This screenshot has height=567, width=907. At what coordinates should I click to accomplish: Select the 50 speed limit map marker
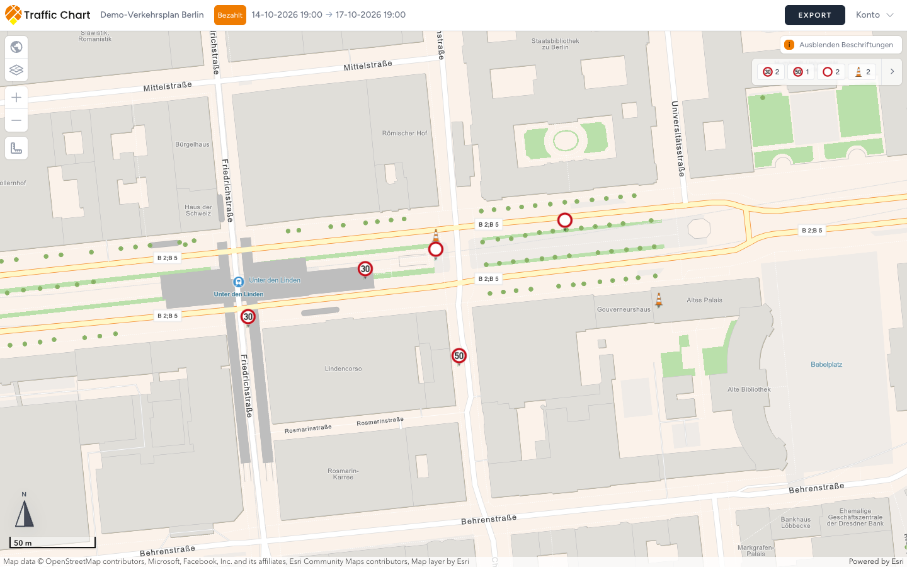pos(459,356)
